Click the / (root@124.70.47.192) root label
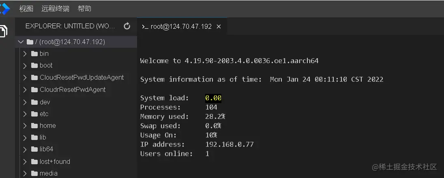Screen dimensions: 444x178 click(70, 42)
